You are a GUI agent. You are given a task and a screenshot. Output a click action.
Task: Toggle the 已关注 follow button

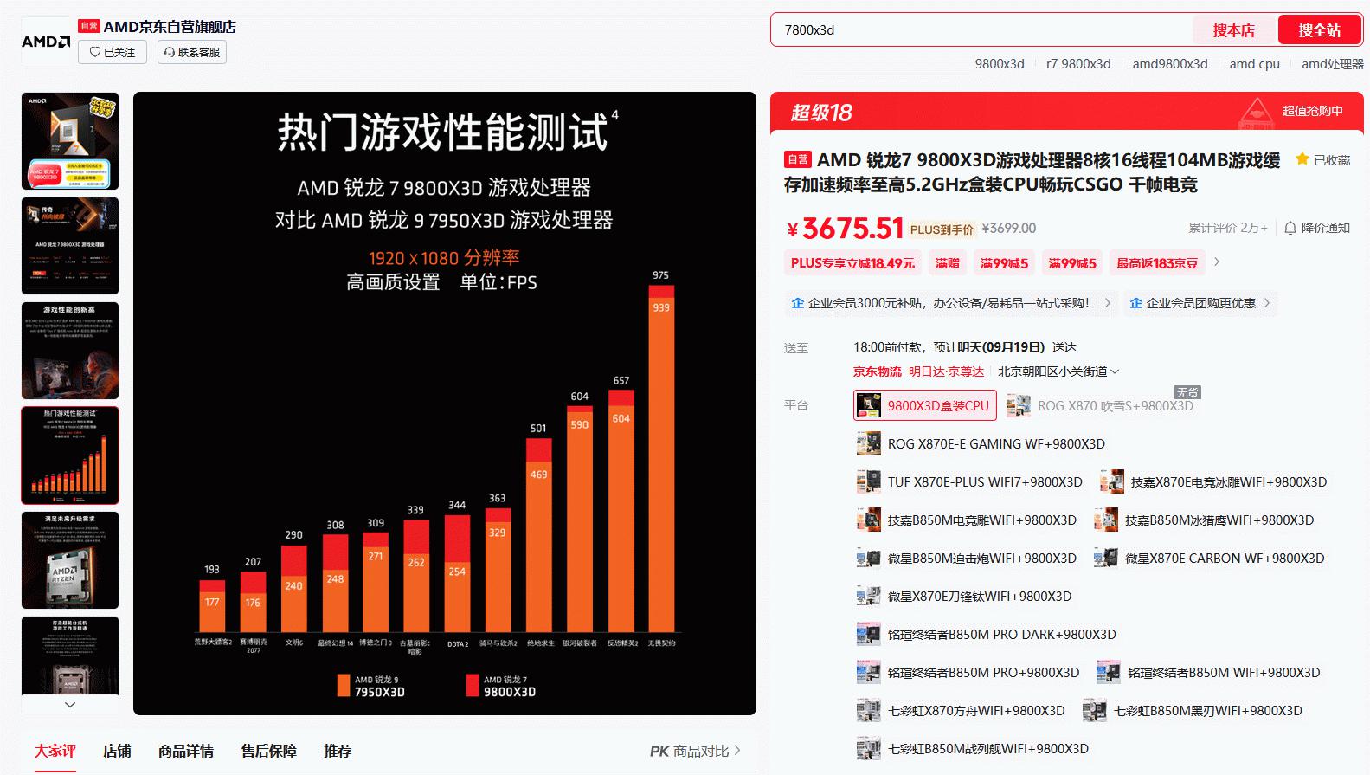(113, 52)
